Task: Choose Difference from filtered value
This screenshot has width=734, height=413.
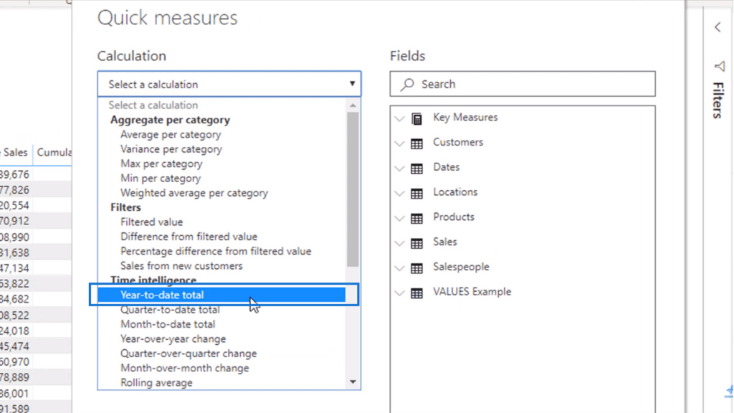Action: 189,237
